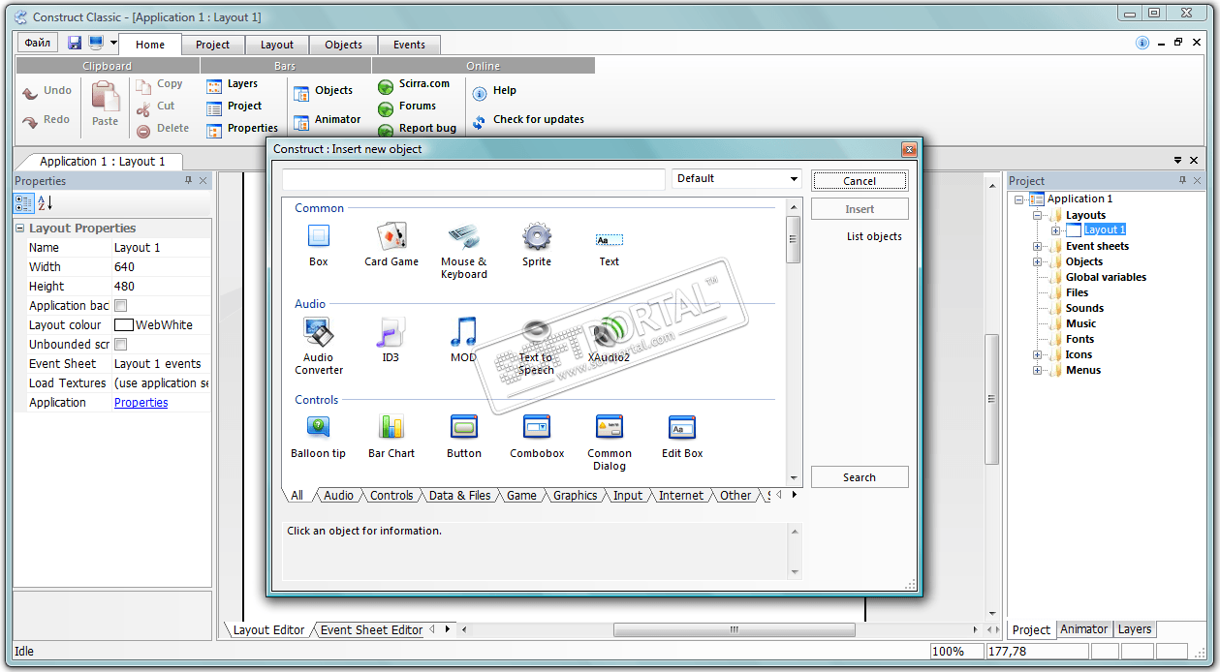Click the object list vertical scrollbar

pos(794,240)
